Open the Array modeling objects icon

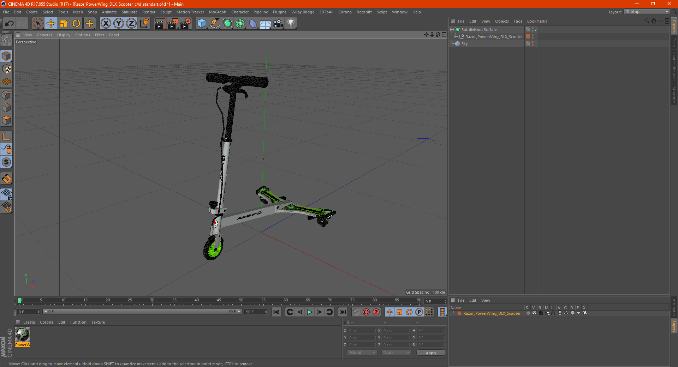tap(240, 24)
